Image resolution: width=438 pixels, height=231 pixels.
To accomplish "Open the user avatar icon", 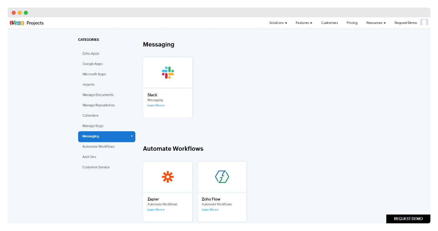I will [x=424, y=22].
